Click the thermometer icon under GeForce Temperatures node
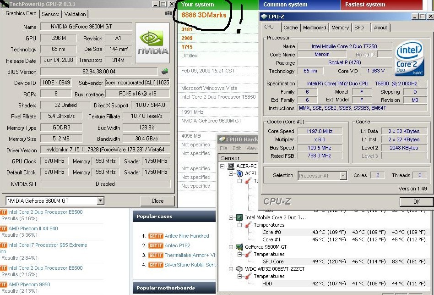The height and width of the screenshot is (295, 434). point(248,254)
